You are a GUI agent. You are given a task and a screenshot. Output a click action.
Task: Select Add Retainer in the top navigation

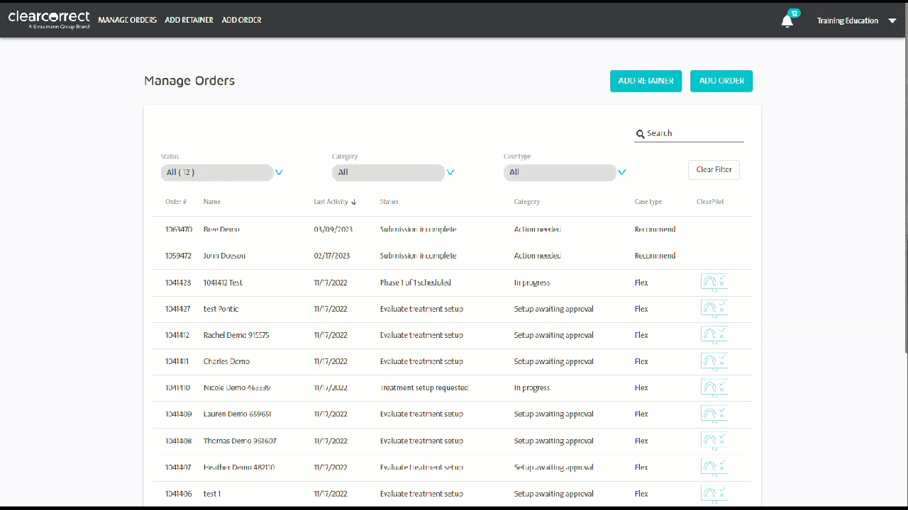(189, 20)
